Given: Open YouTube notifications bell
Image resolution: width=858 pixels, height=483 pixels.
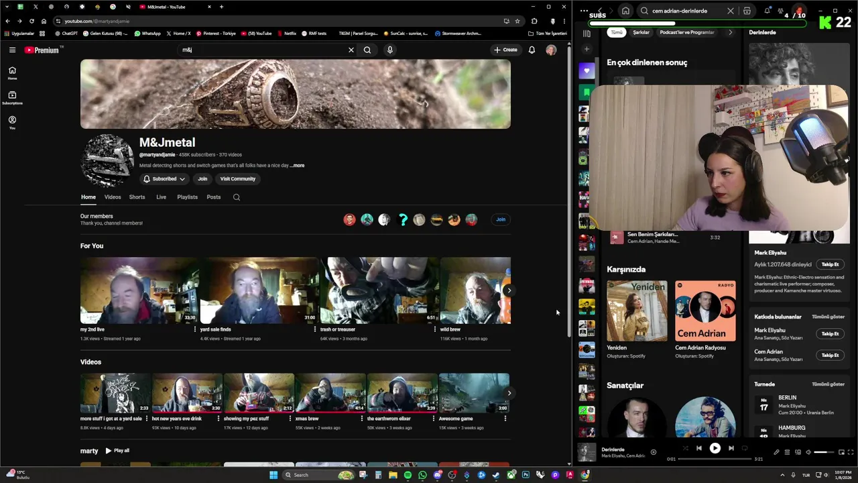Looking at the screenshot, I should 532,50.
